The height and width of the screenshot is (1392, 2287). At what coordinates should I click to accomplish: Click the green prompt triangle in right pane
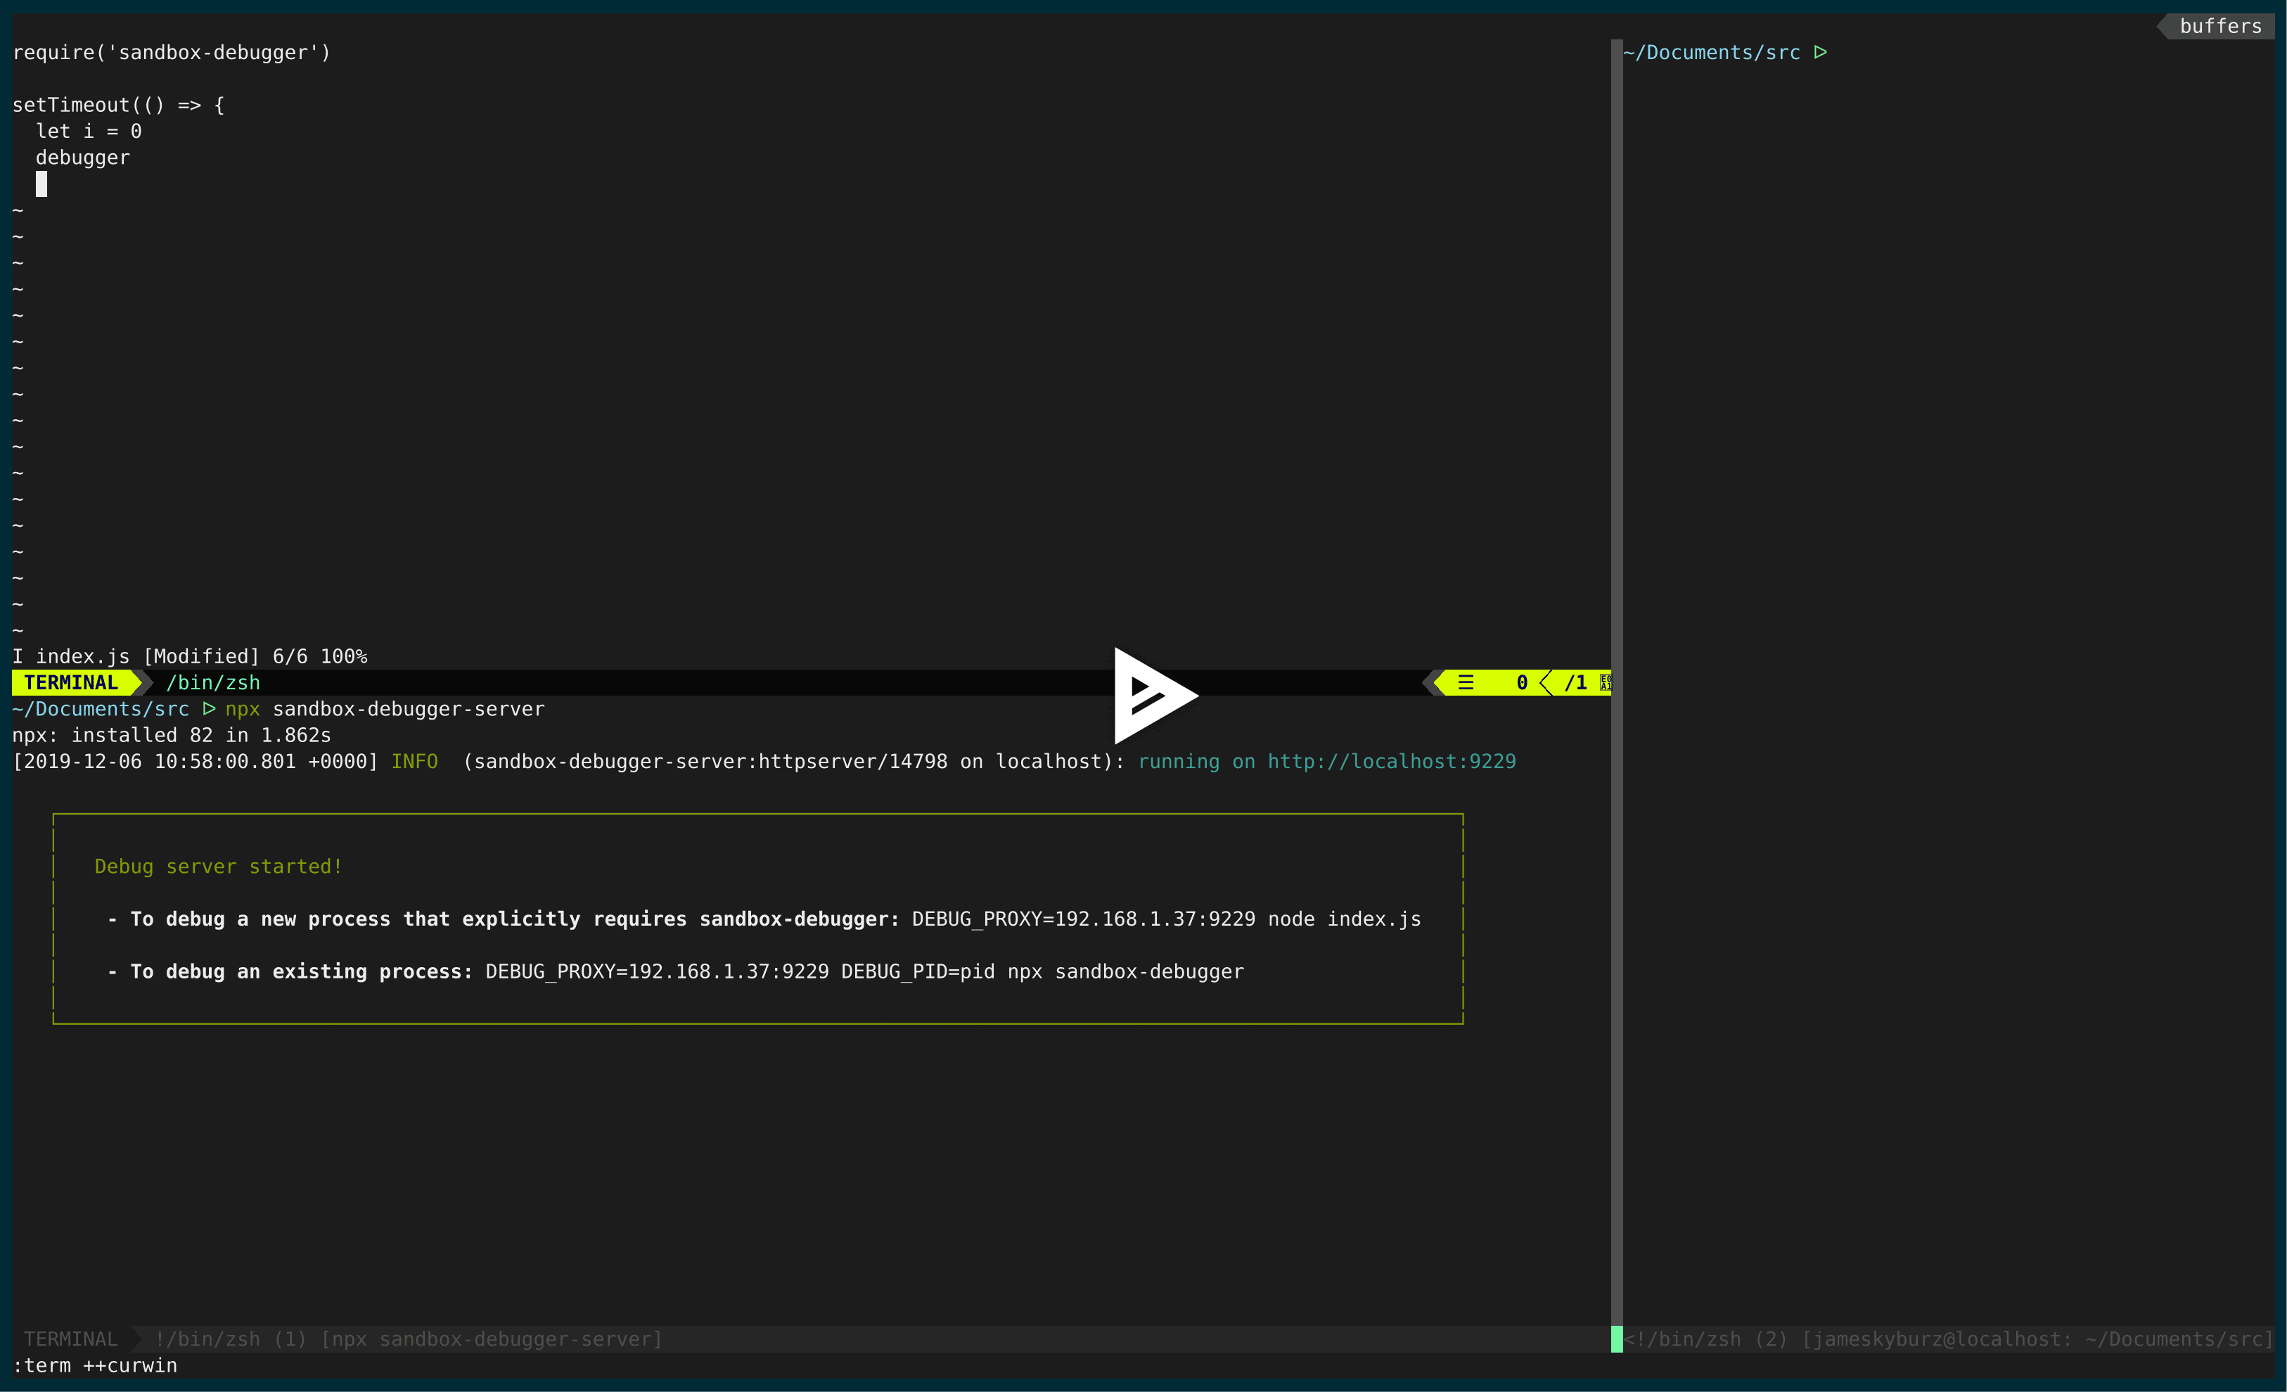(x=1820, y=52)
